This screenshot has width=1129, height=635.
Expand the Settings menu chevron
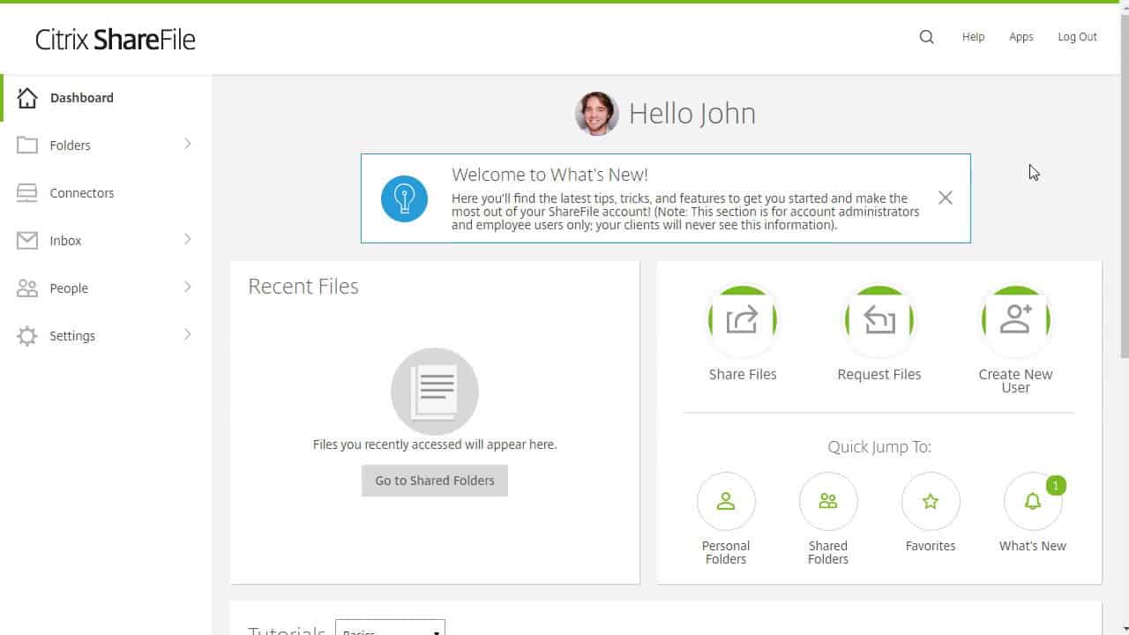[187, 334]
